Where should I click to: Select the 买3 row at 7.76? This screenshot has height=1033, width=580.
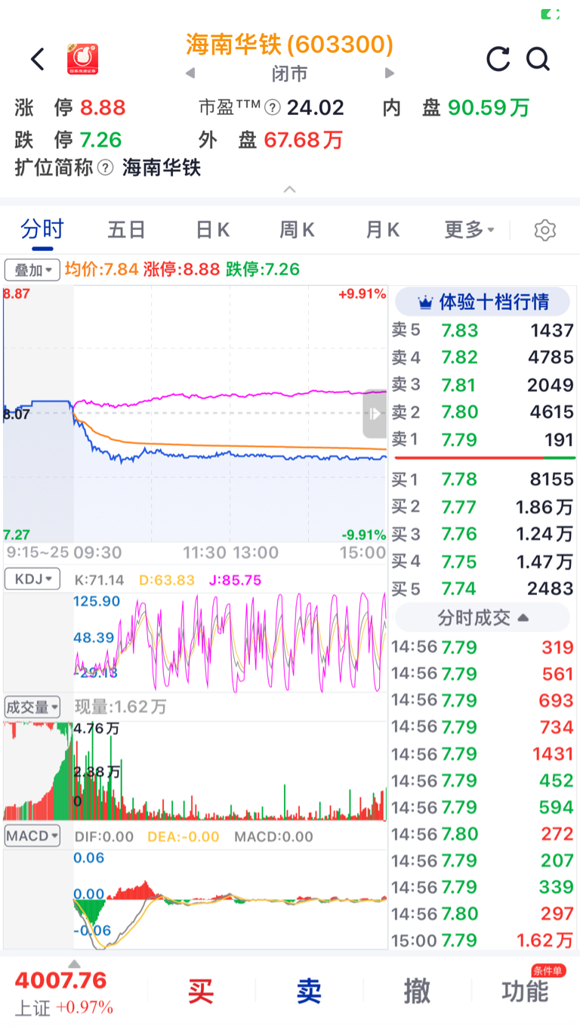tap(483, 534)
